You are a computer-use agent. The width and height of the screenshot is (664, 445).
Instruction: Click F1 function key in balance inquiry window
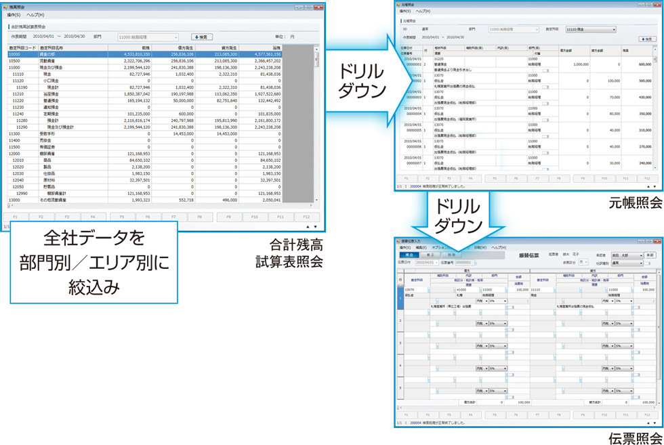tap(16, 217)
